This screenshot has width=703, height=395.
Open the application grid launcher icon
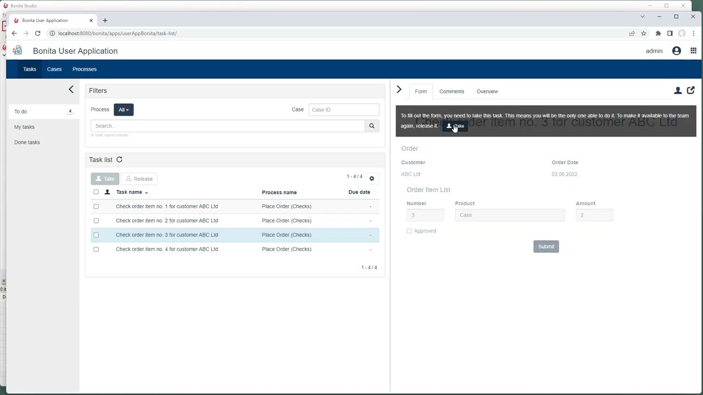(x=694, y=51)
